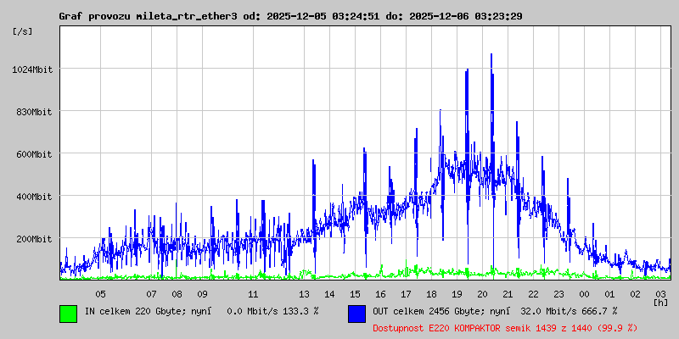The image size is (679, 339).
Task: Select the 05 hour mark on time axis
Action: [x=100, y=294]
